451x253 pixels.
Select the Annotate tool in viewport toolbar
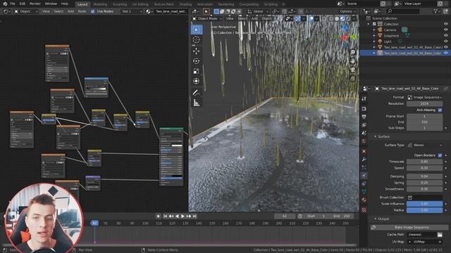[197, 92]
